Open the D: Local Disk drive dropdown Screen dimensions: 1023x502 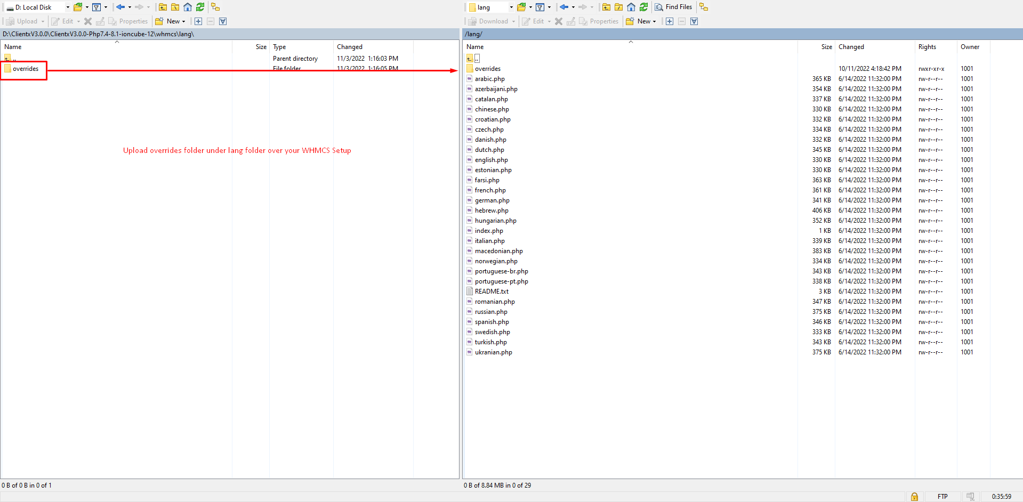pos(68,7)
